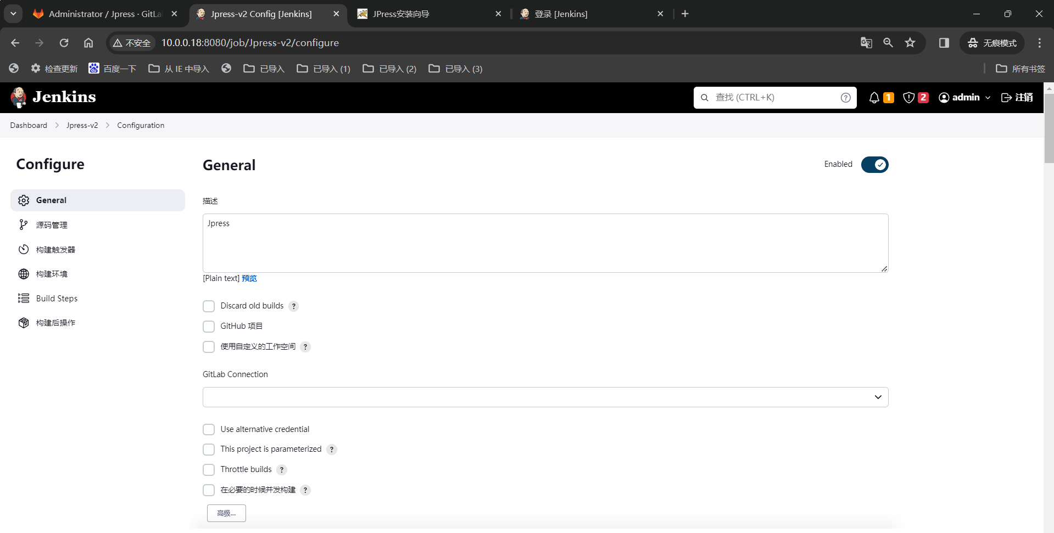This screenshot has height=533, width=1054.
Task: Bookmark this page with the star icon
Action: pyautogui.click(x=910, y=43)
